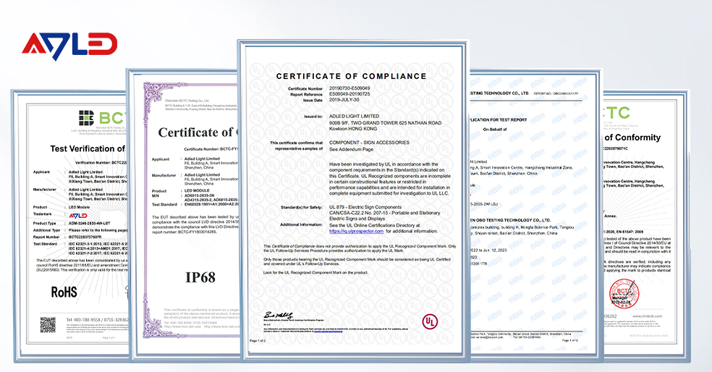Click the Test Verification heading text
The height and width of the screenshot is (372, 712).
point(88,148)
